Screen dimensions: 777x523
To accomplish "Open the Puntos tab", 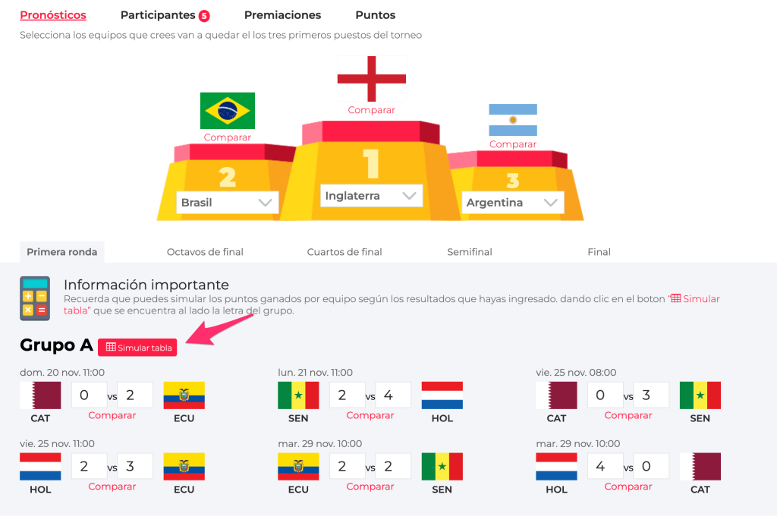I will point(375,15).
